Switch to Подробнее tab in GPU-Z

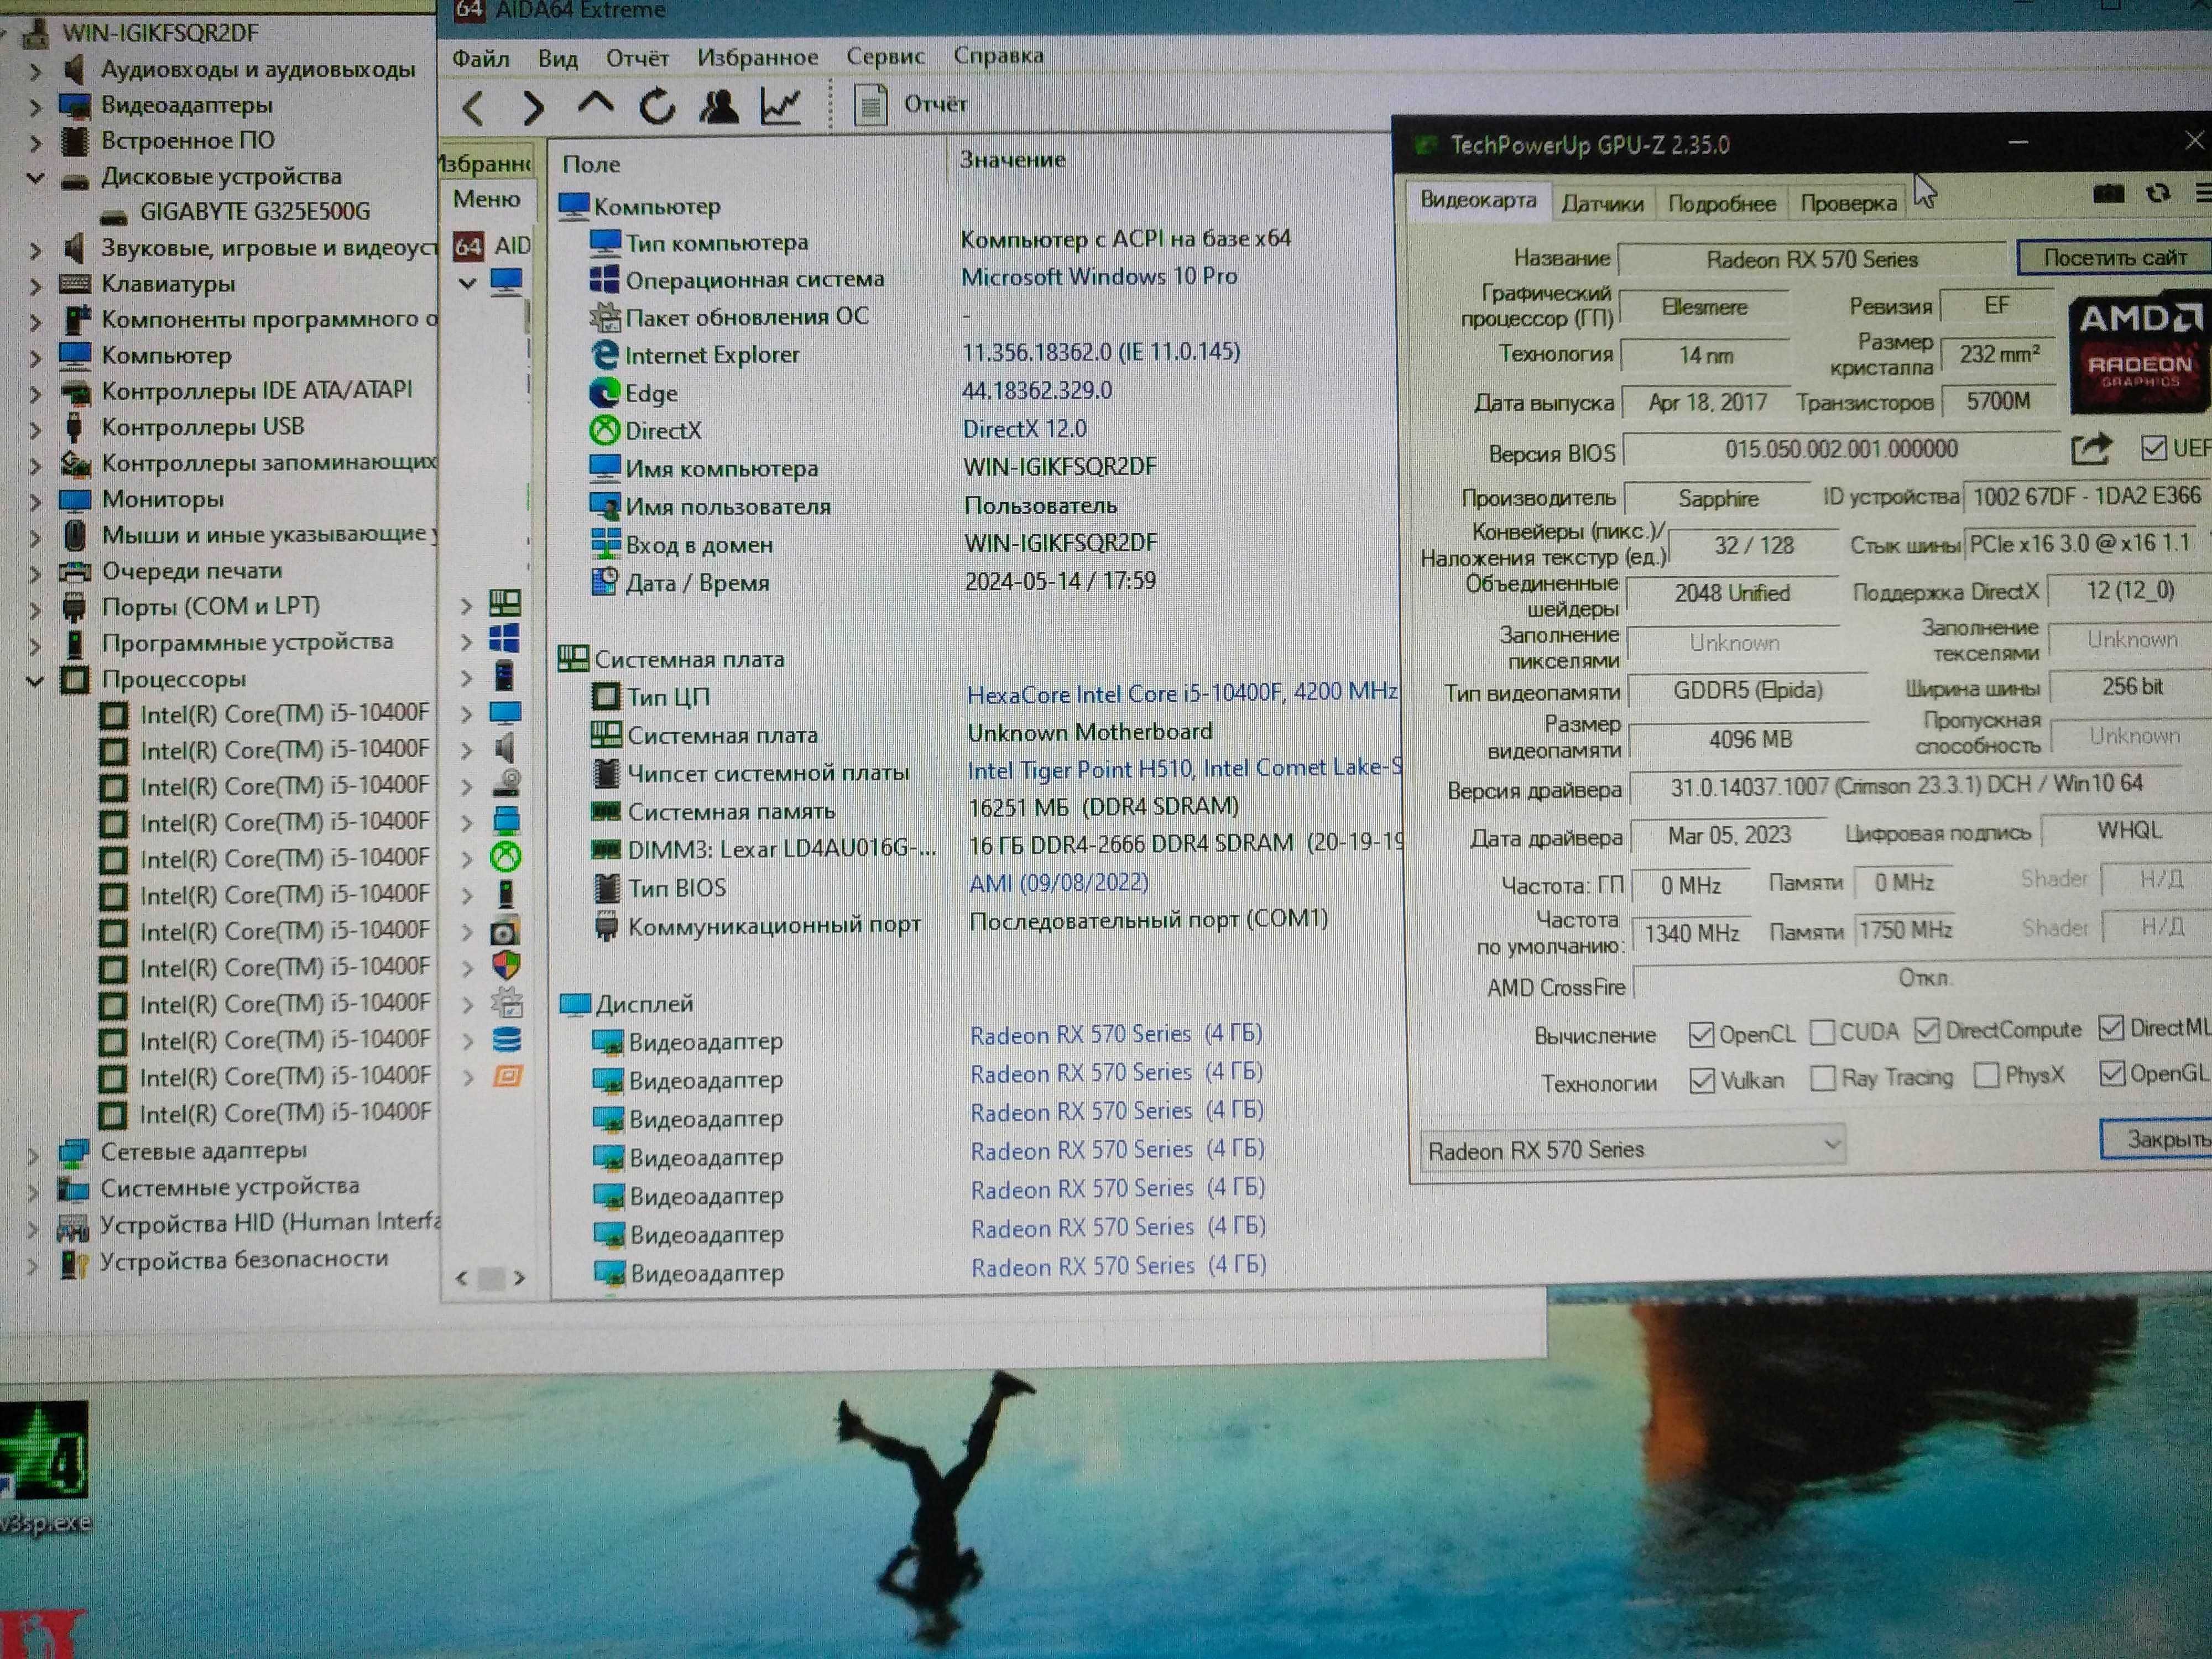point(1722,204)
